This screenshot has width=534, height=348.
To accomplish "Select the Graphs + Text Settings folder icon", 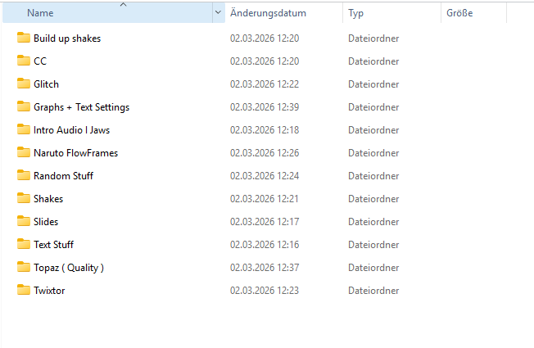I will tap(23, 107).
